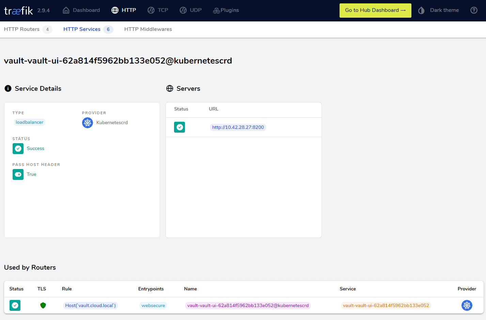Click the Dark theme contrast icon
The width and height of the screenshot is (486, 320).
pyautogui.click(x=421, y=10)
